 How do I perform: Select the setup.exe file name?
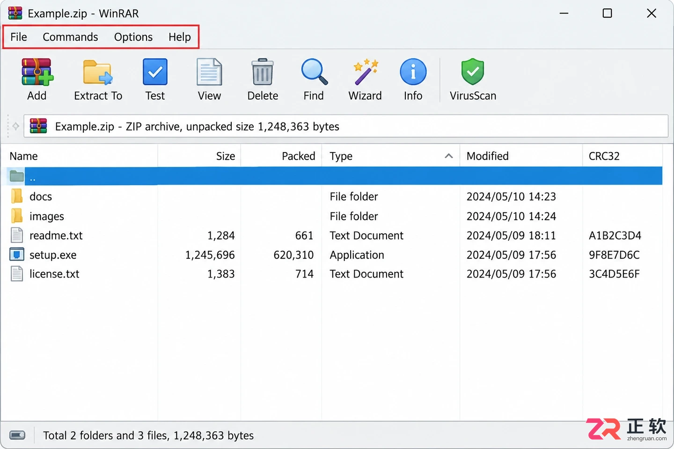pos(53,255)
